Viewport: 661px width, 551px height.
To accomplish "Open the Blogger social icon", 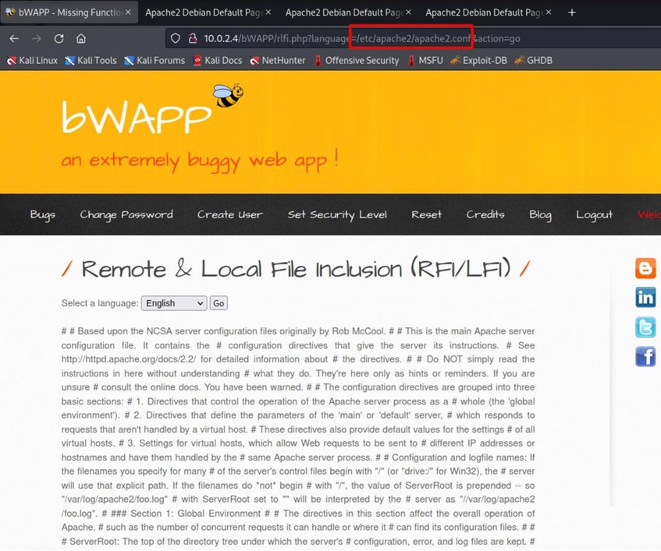I will (x=645, y=269).
